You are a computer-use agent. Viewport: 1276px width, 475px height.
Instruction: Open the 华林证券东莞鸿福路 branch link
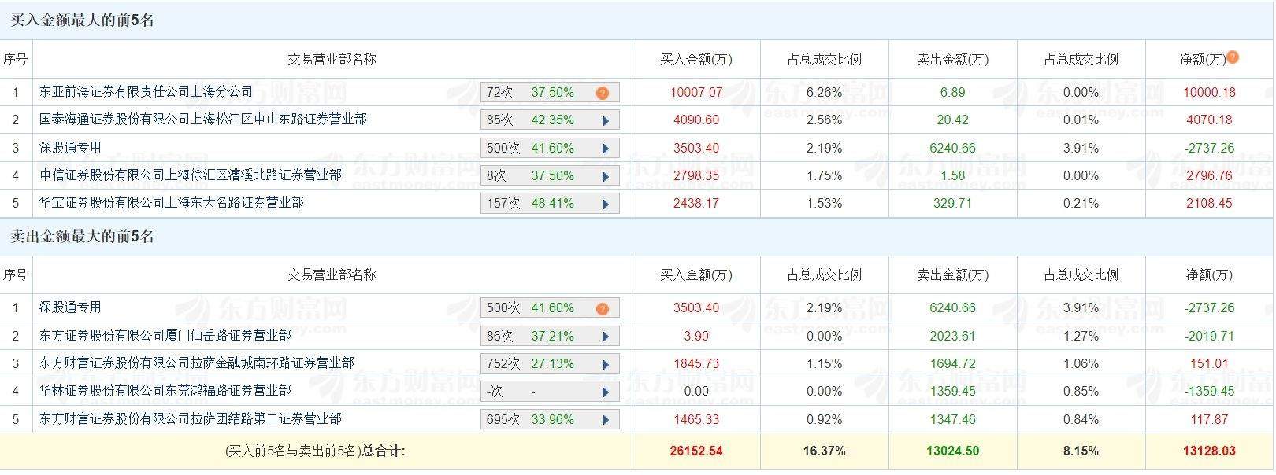click(165, 390)
